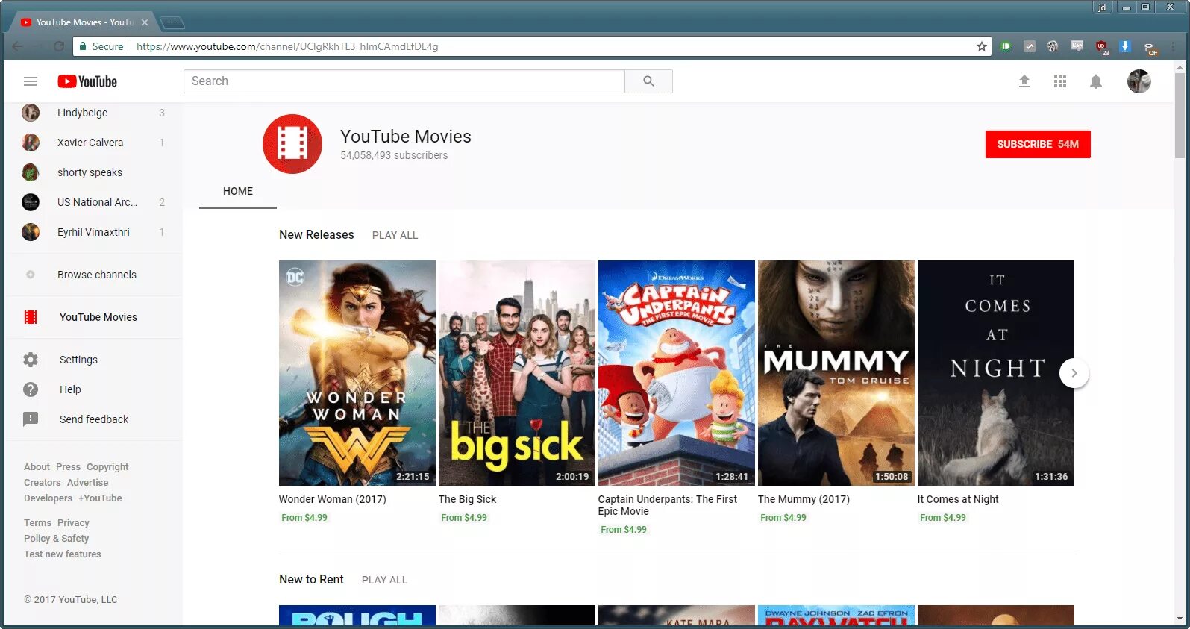1190x629 pixels.
Task: Click the browser address bar URL
Action: click(287, 46)
